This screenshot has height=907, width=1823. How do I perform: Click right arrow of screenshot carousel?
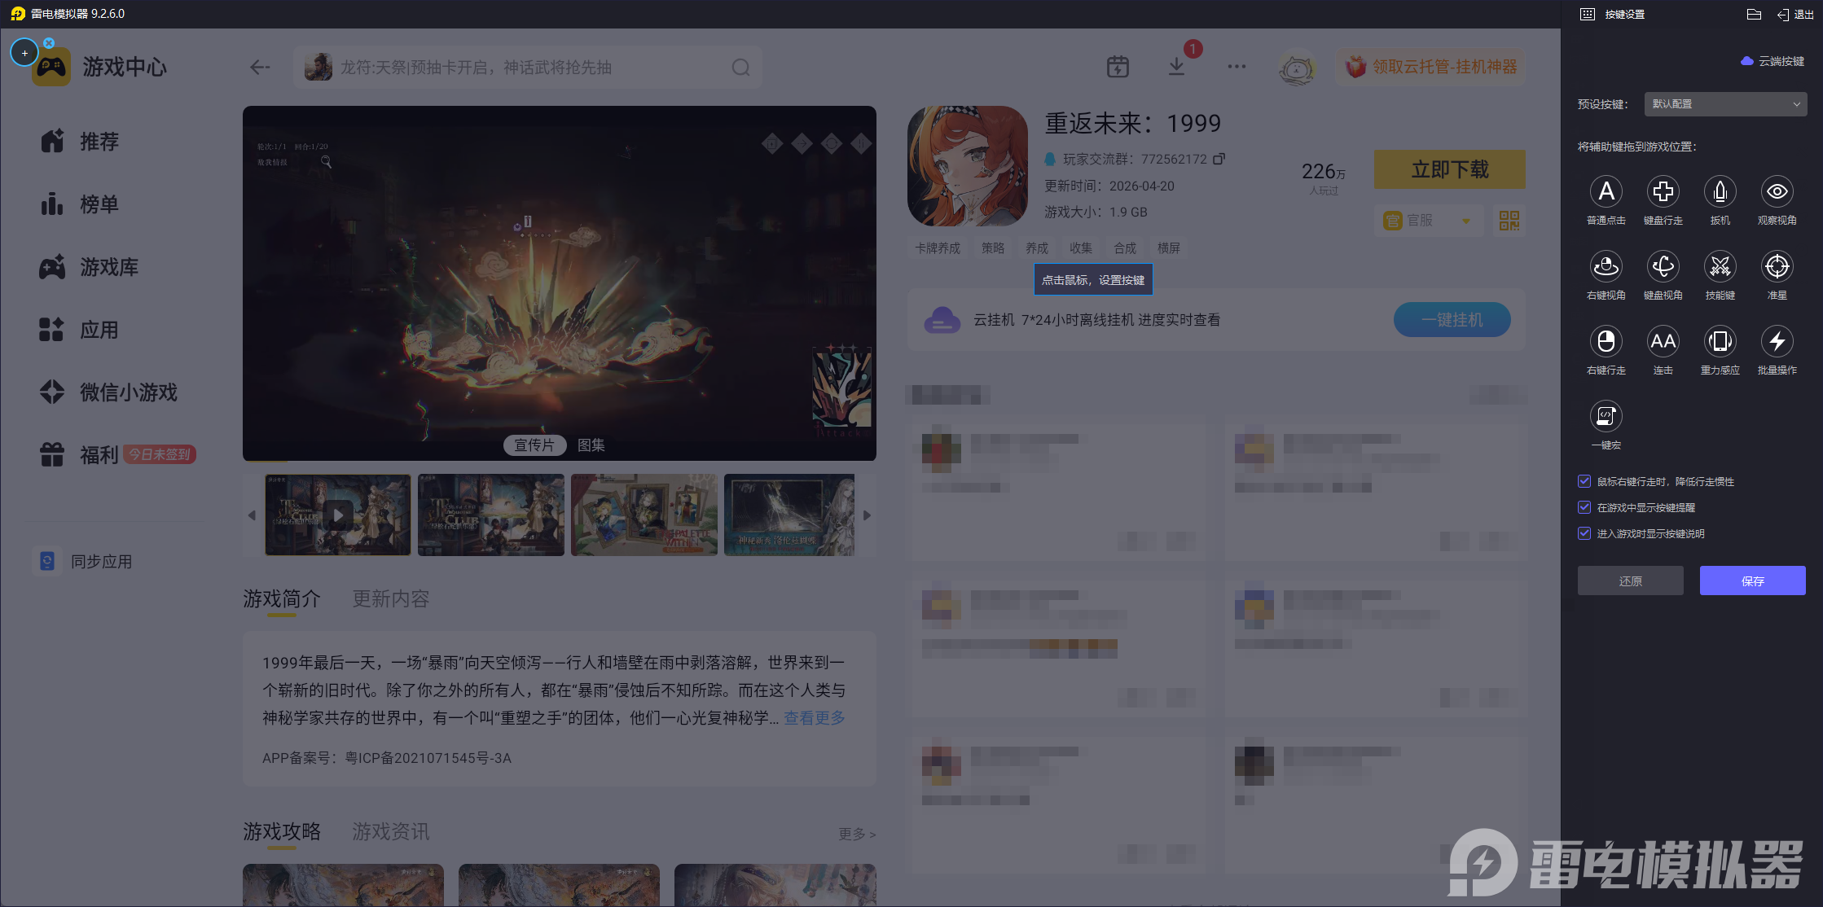pyautogui.click(x=867, y=515)
